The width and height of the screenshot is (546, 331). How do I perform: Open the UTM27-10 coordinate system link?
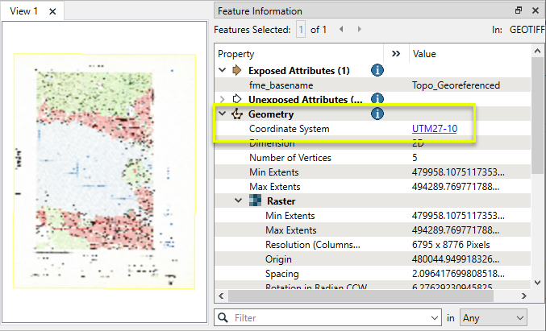coord(434,129)
